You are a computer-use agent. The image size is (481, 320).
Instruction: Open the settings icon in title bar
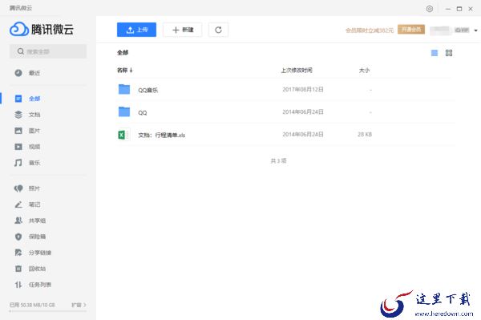430,9
